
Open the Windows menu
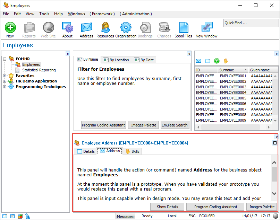tap(76, 14)
